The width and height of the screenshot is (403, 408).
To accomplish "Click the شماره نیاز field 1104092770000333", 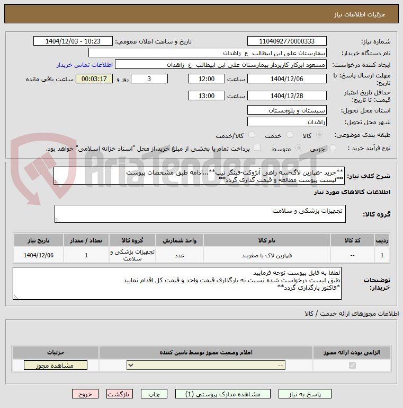I will [287, 41].
